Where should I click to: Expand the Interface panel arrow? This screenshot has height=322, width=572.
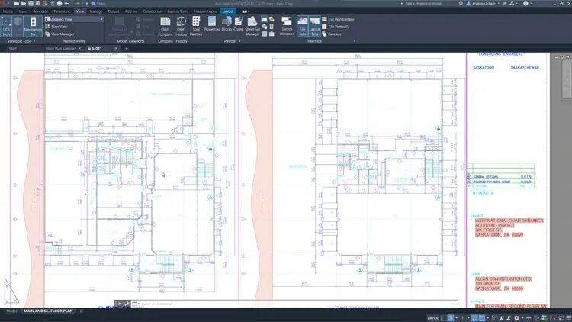pos(354,41)
